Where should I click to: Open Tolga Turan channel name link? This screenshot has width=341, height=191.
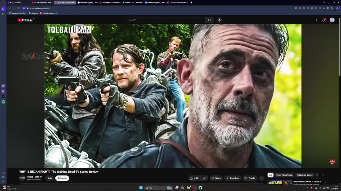[x=33, y=177]
